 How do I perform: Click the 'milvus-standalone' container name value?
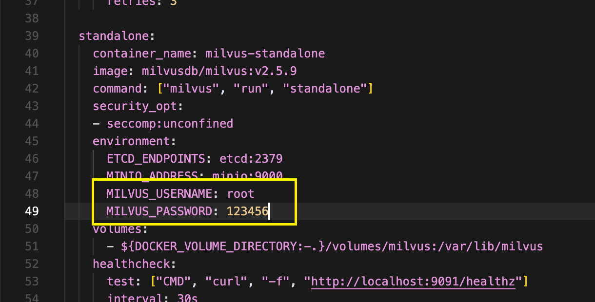(x=265, y=53)
